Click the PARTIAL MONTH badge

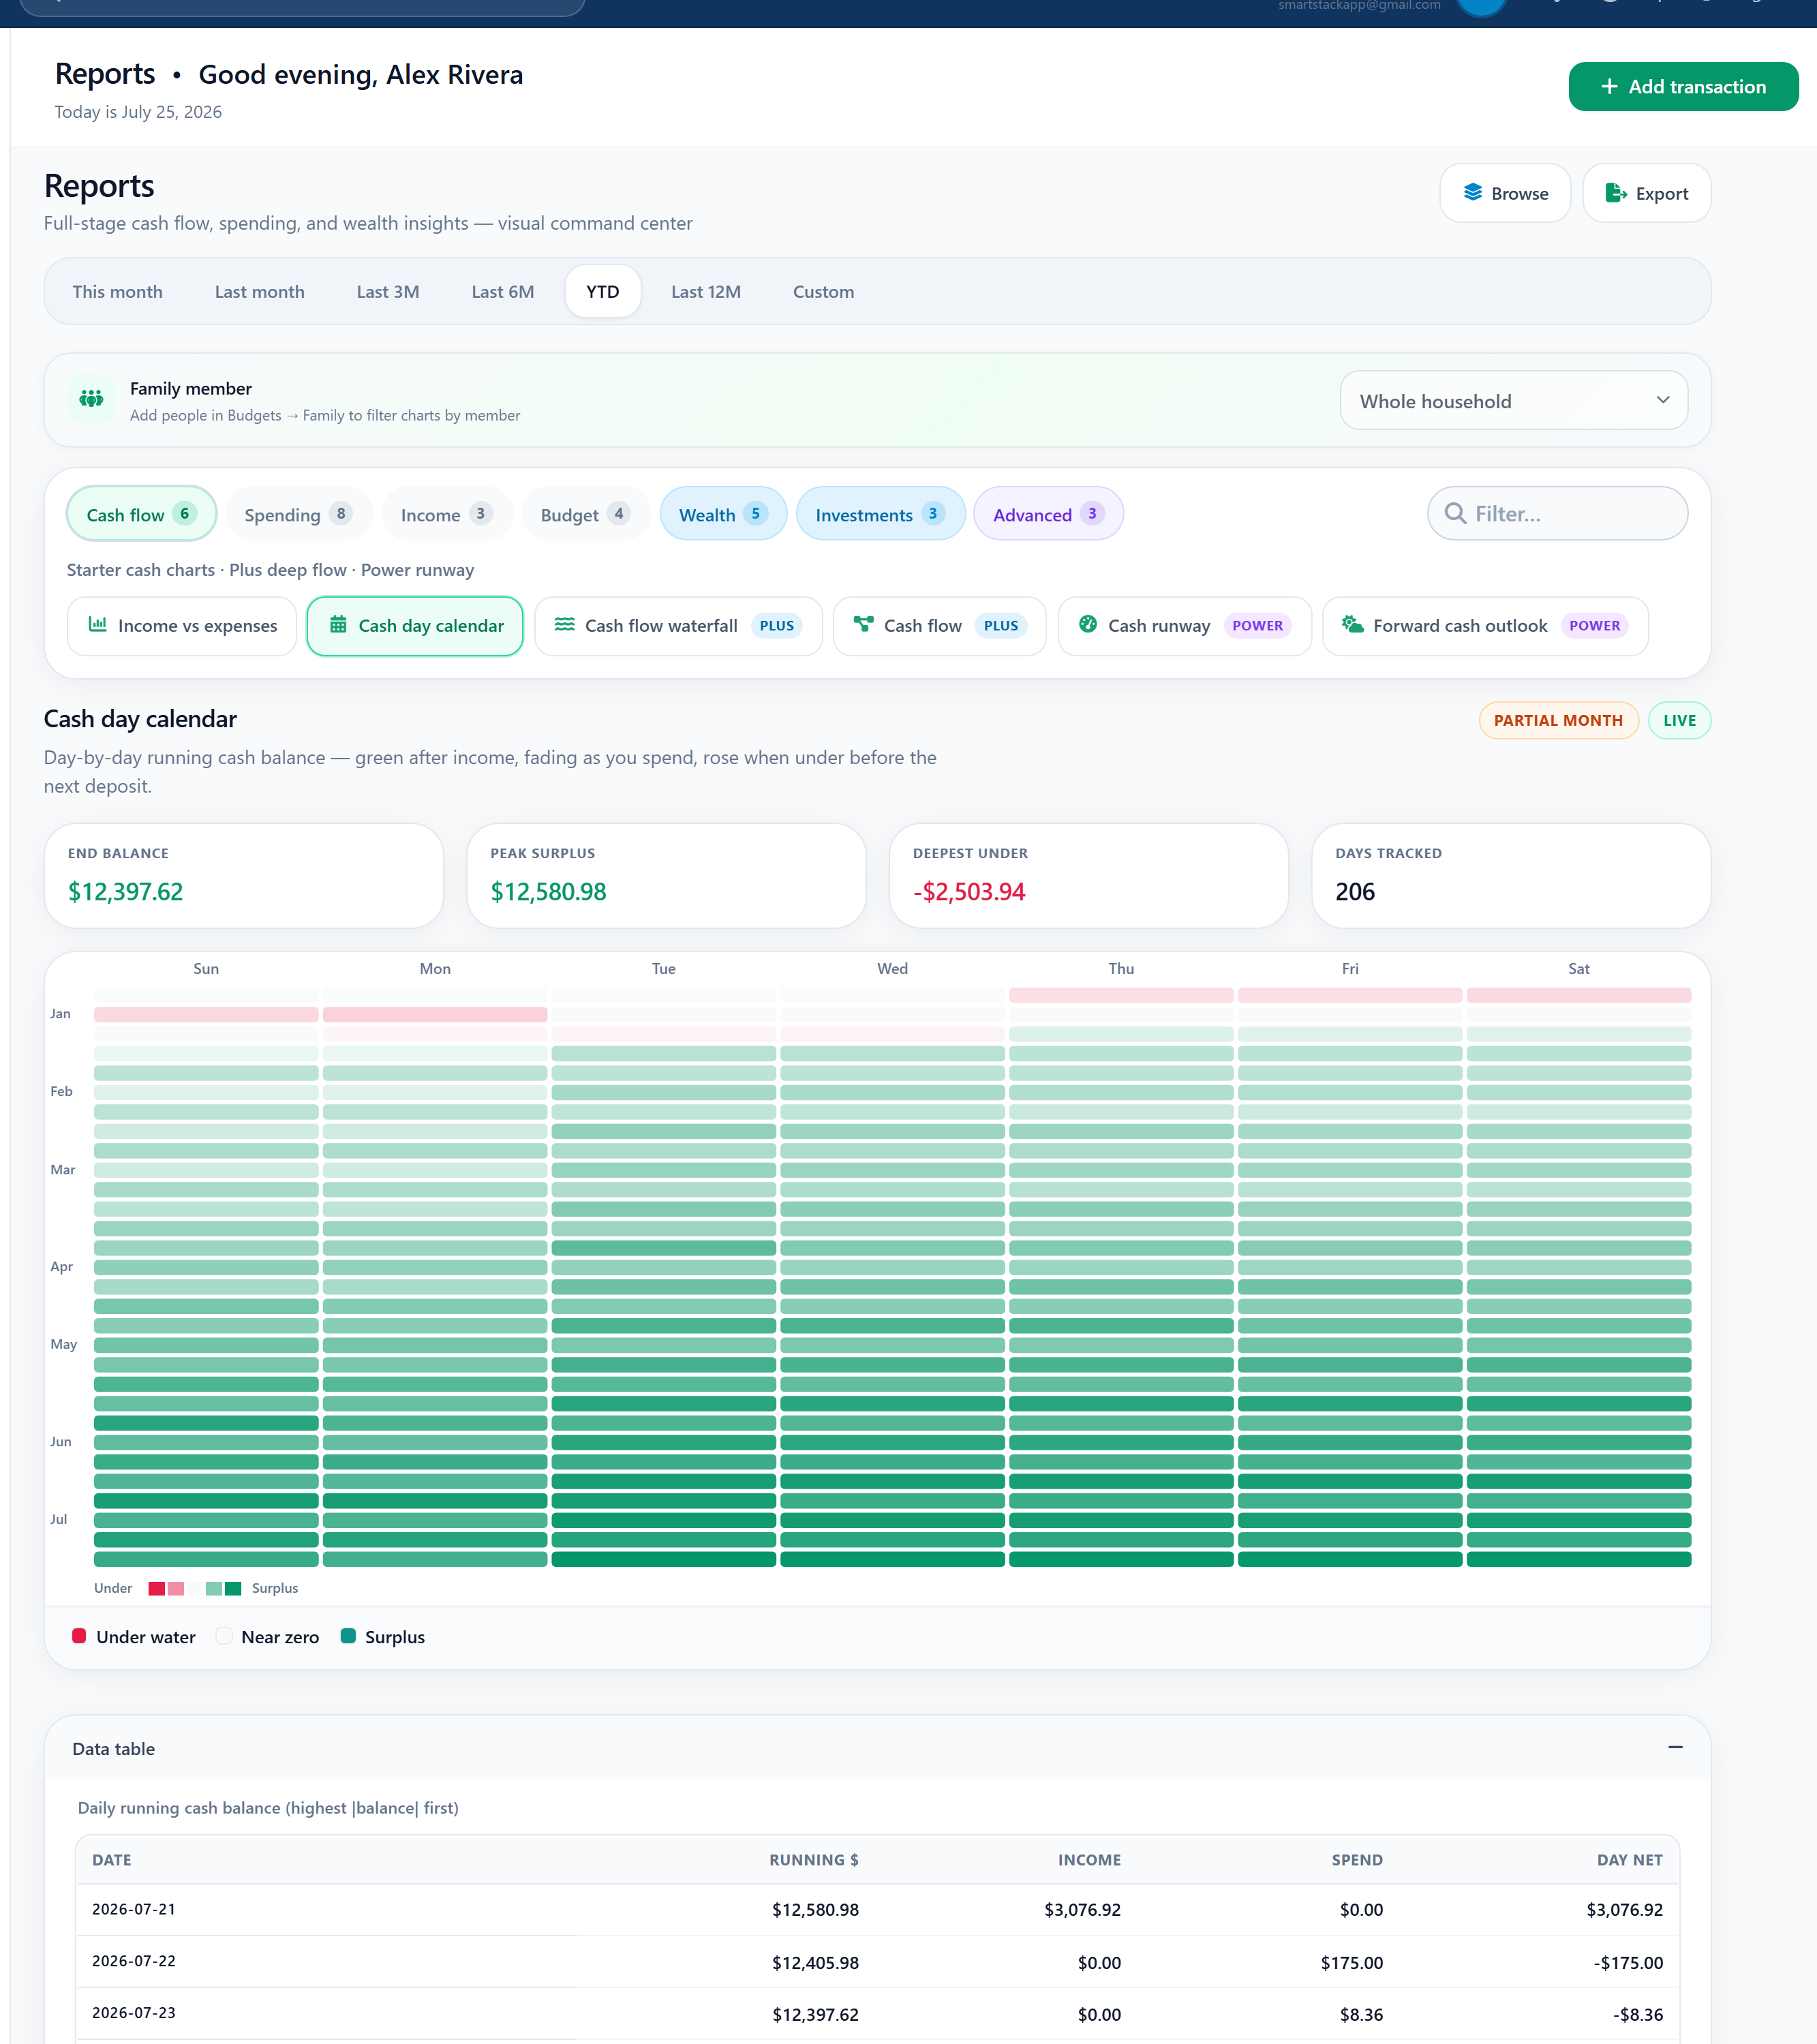coord(1557,720)
